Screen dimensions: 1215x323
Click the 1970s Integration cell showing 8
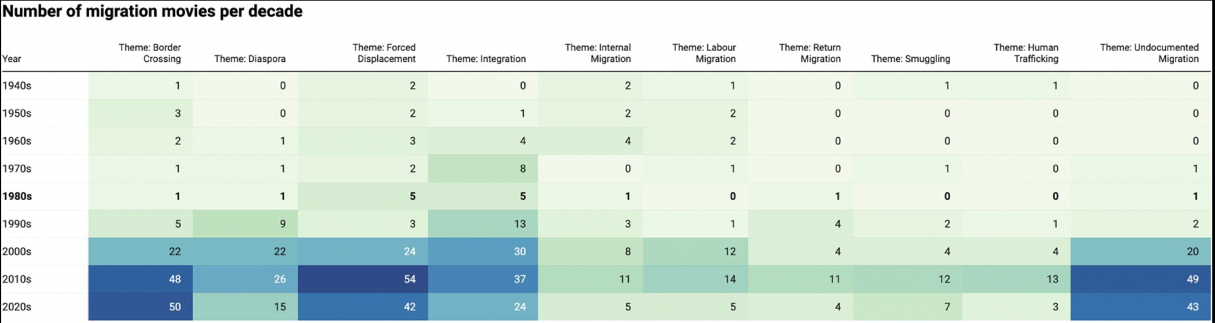[x=483, y=168]
